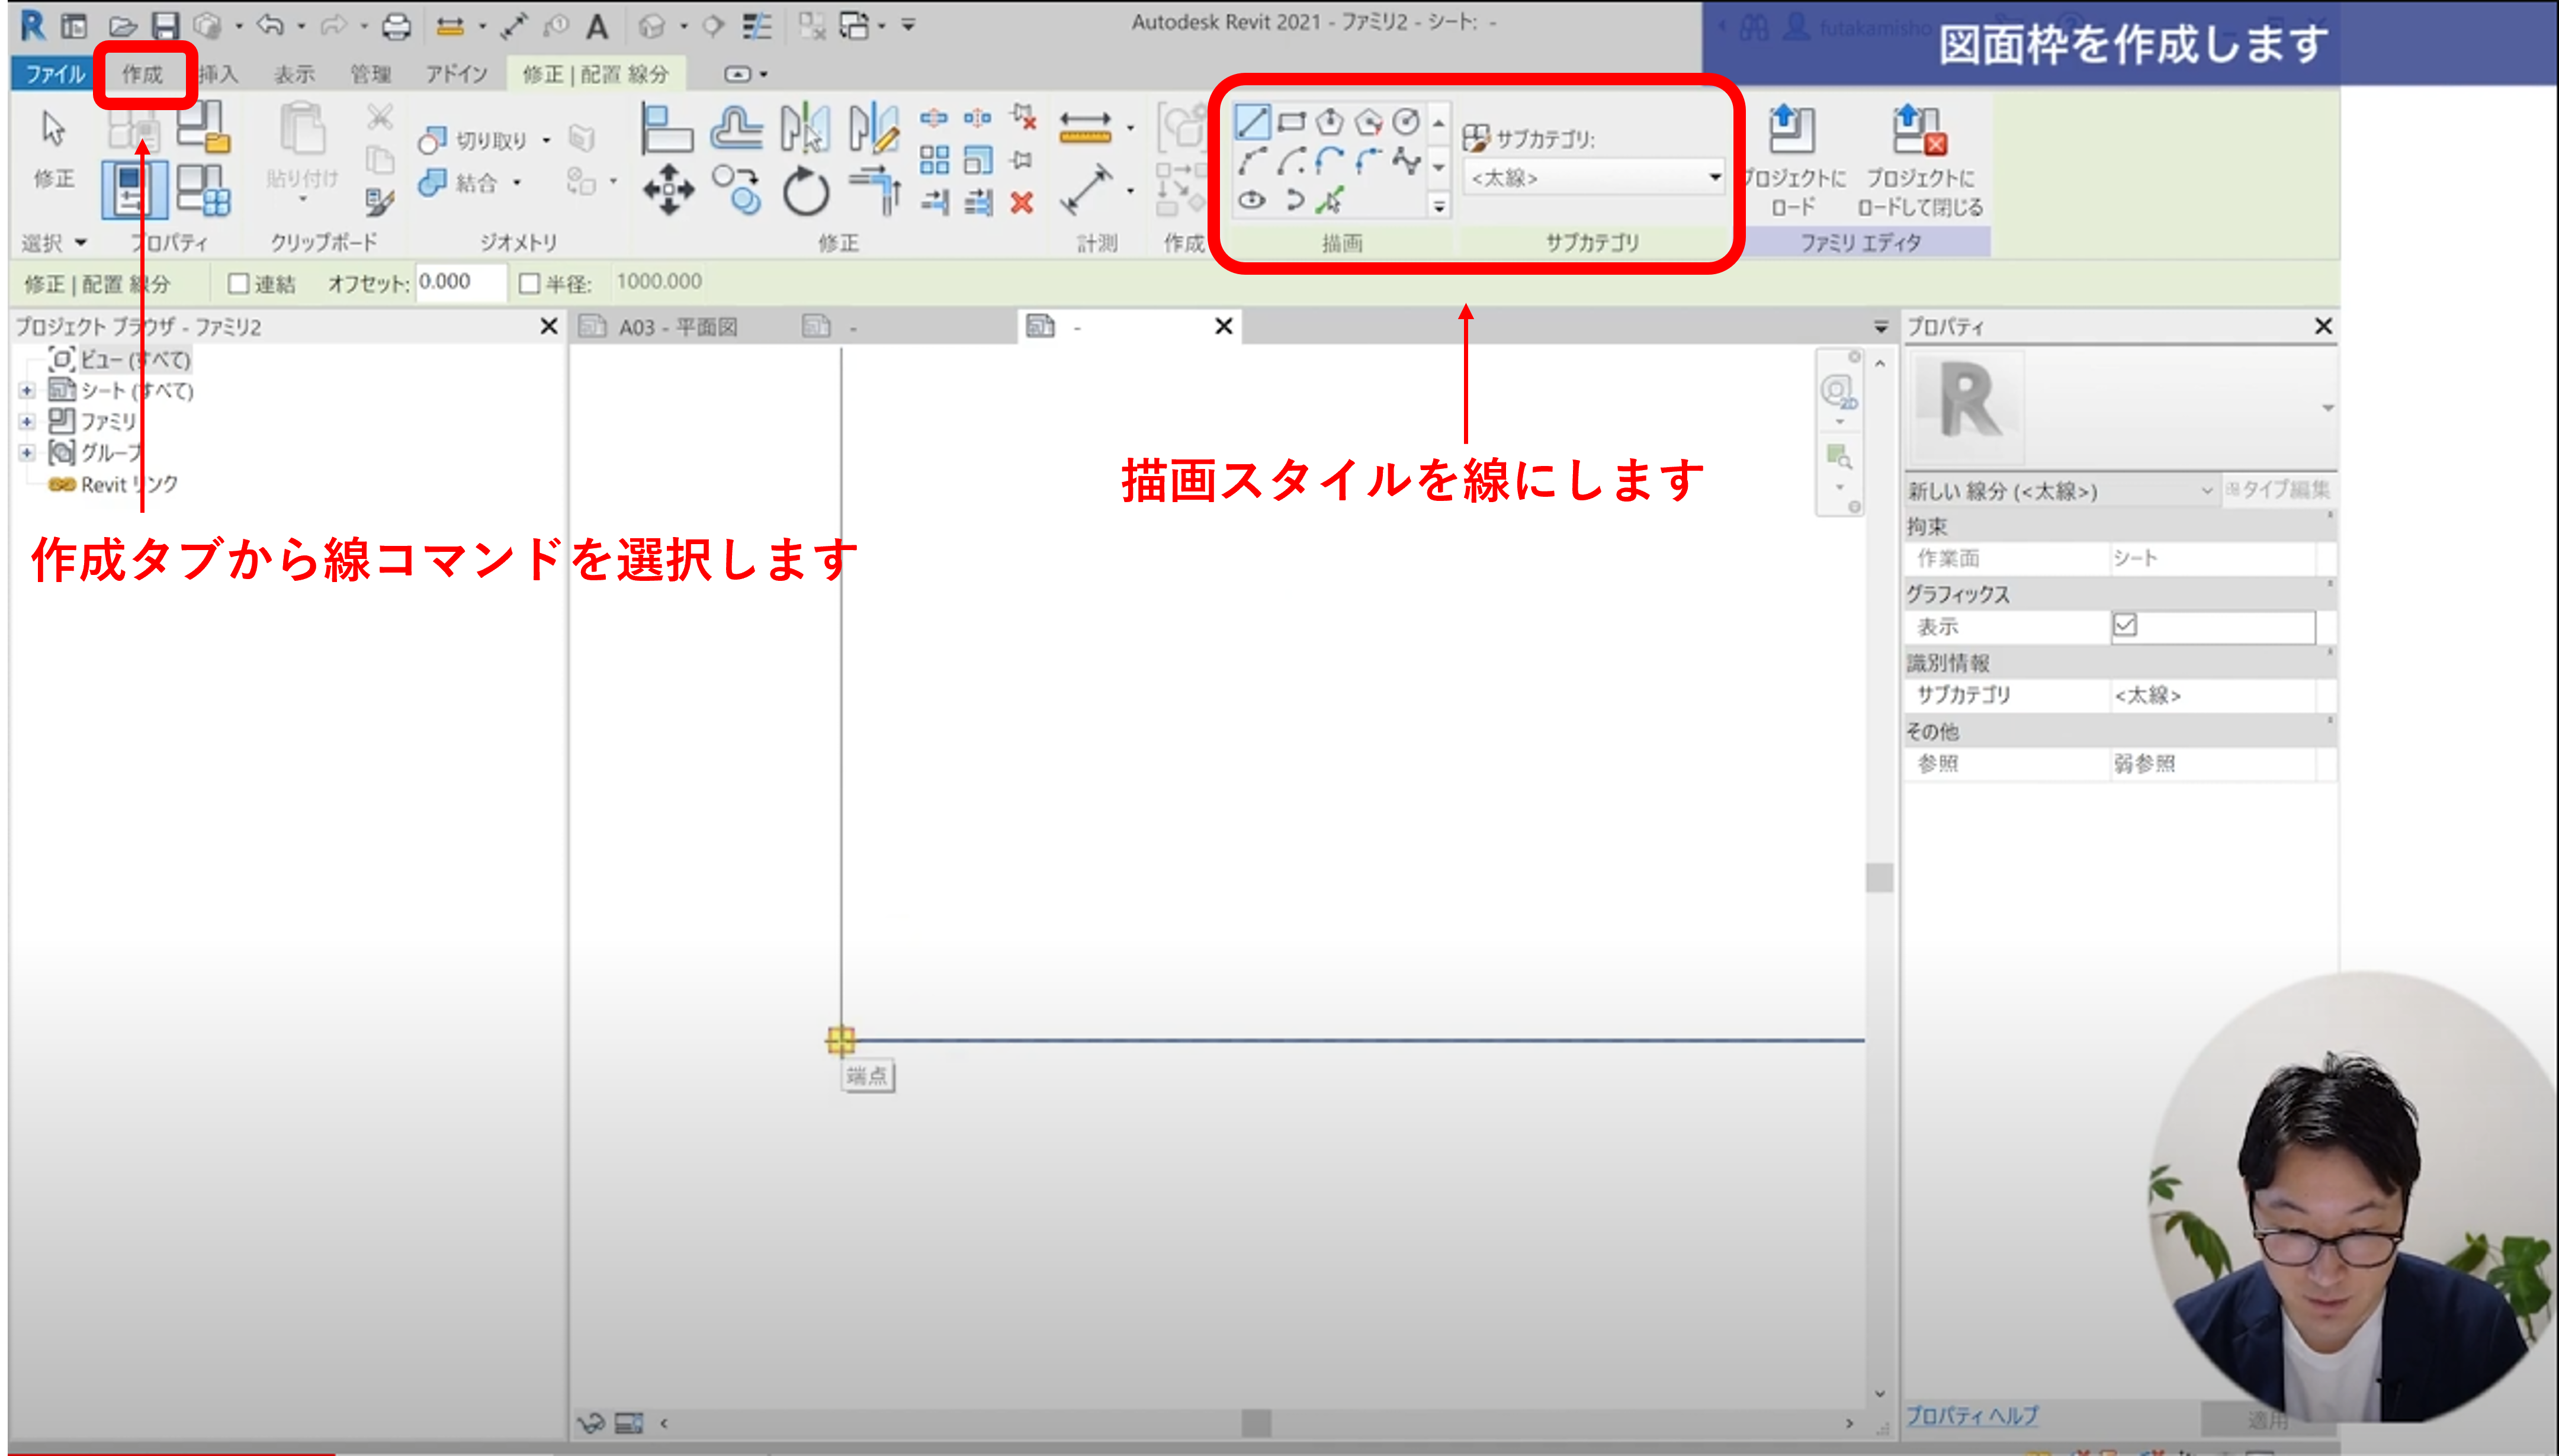Select the Rectangle draw tool

[1291, 123]
